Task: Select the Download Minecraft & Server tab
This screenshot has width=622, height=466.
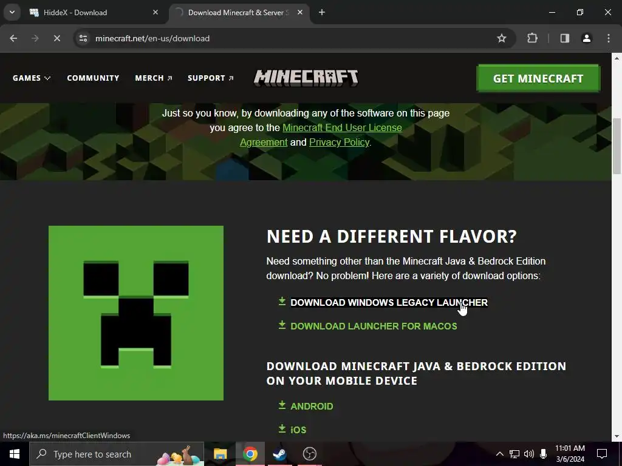Action: [x=239, y=13]
